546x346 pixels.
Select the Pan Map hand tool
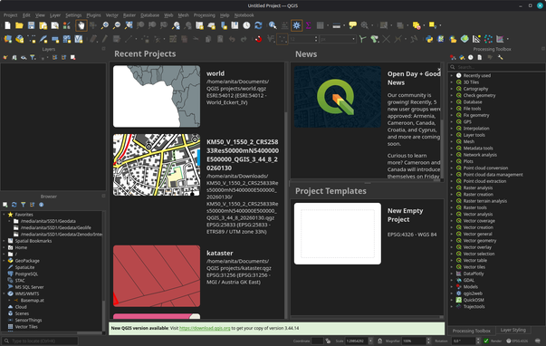[81, 25]
